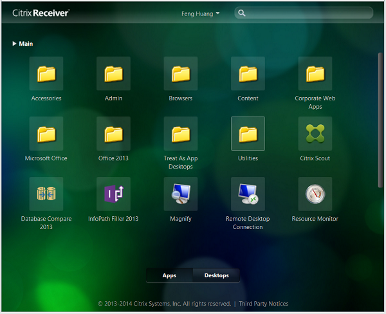Viewport: 386px width, 314px height.
Task: Open the Feng Huang user dropdown
Action: [x=200, y=14]
